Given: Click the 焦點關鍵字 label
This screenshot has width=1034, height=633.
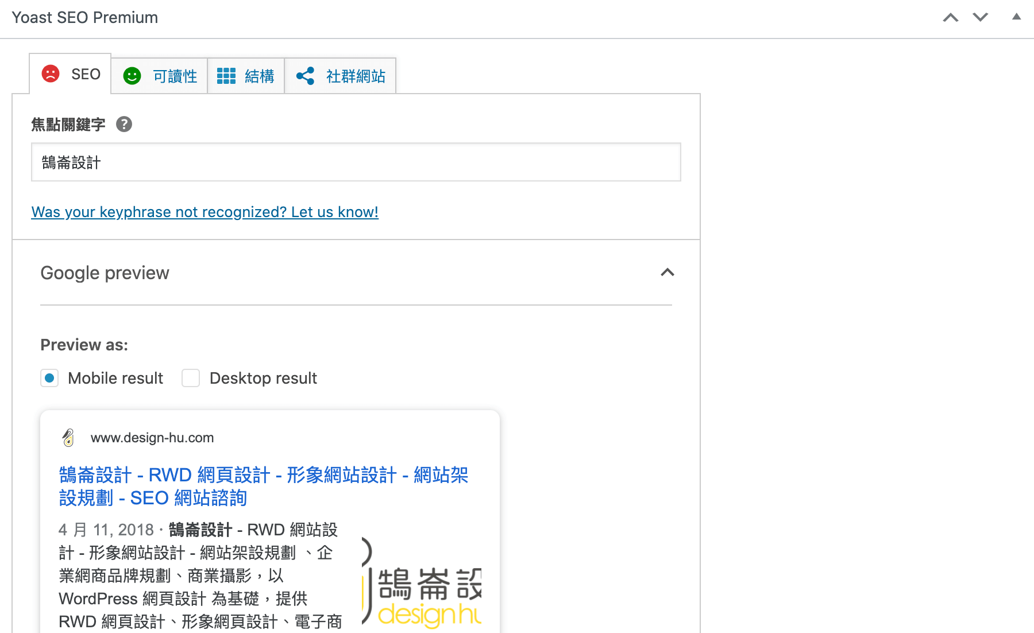Looking at the screenshot, I should (68, 125).
